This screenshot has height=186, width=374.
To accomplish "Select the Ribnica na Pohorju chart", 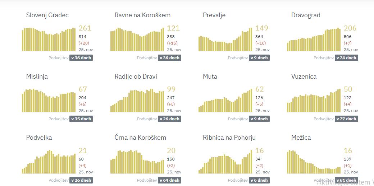I will 225,162.
